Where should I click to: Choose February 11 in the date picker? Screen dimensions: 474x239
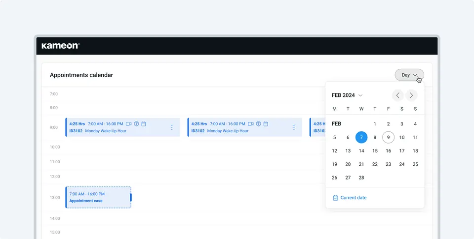415,137
